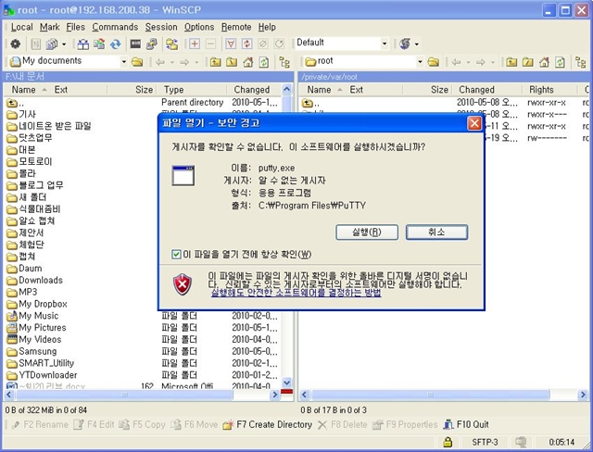Select the SMART_Utility folder

(41, 363)
